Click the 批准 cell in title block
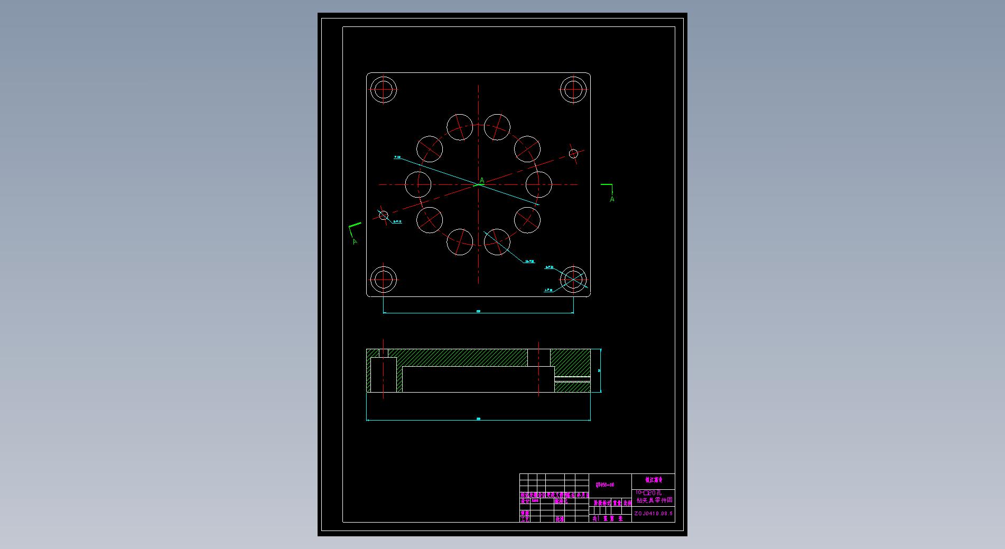1005x549 pixels. coord(560,519)
